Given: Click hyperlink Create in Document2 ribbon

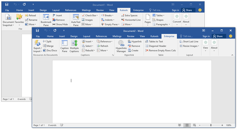Looking at the screenshot, I should (133, 50).
